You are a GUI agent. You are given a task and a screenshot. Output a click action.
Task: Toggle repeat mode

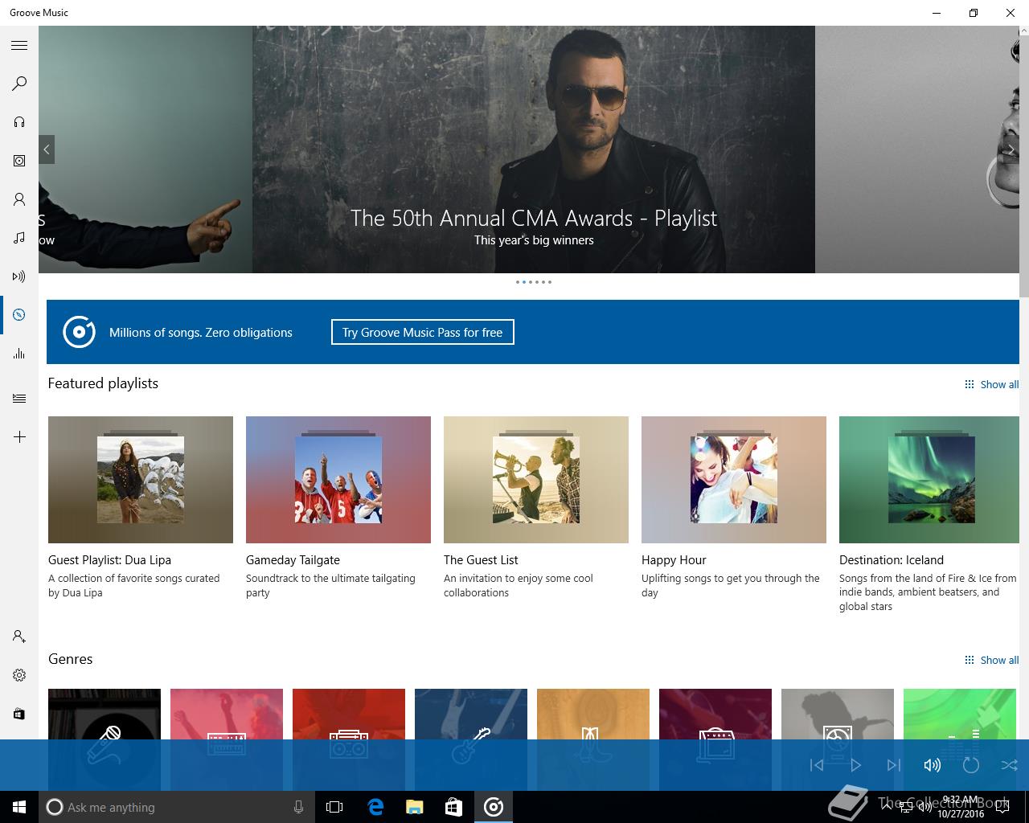click(971, 765)
